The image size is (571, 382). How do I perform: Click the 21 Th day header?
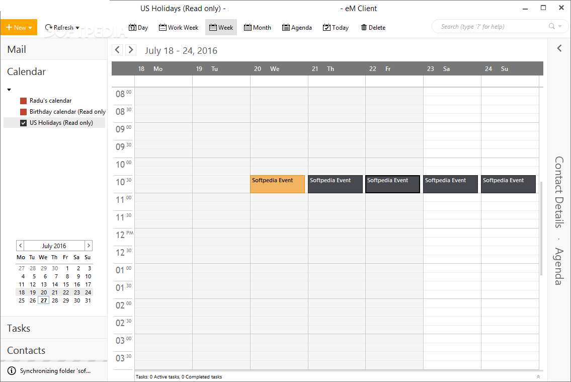pyautogui.click(x=337, y=69)
